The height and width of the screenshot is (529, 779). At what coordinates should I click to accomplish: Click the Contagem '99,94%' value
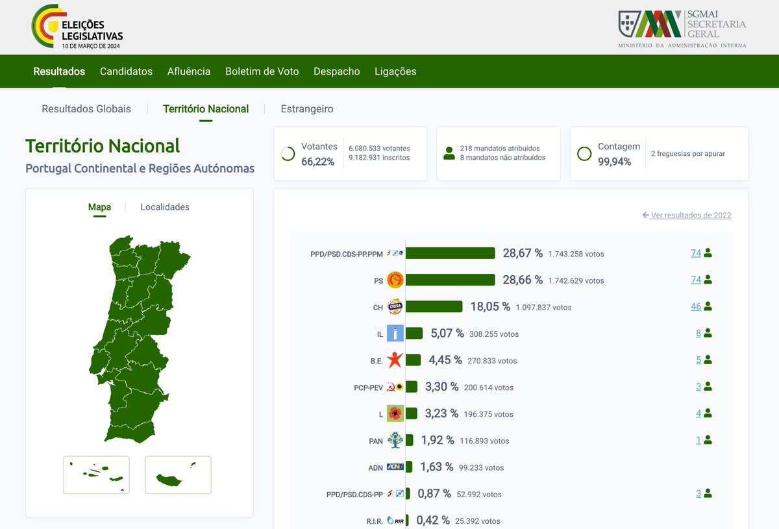(x=615, y=162)
